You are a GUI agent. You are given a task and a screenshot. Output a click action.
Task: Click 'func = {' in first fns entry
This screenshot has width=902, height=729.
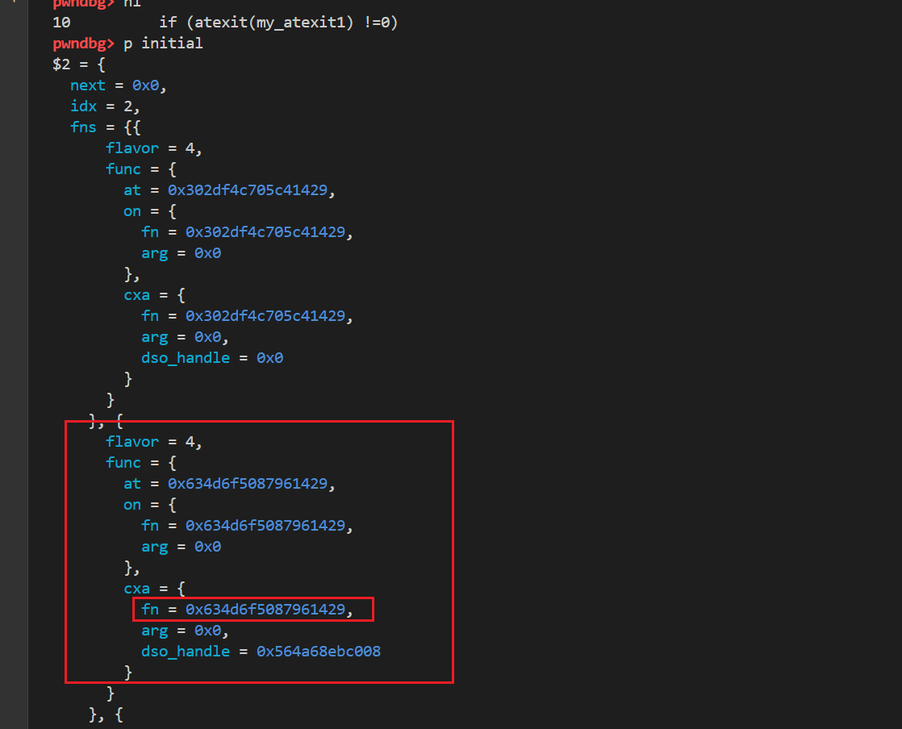click(x=140, y=169)
